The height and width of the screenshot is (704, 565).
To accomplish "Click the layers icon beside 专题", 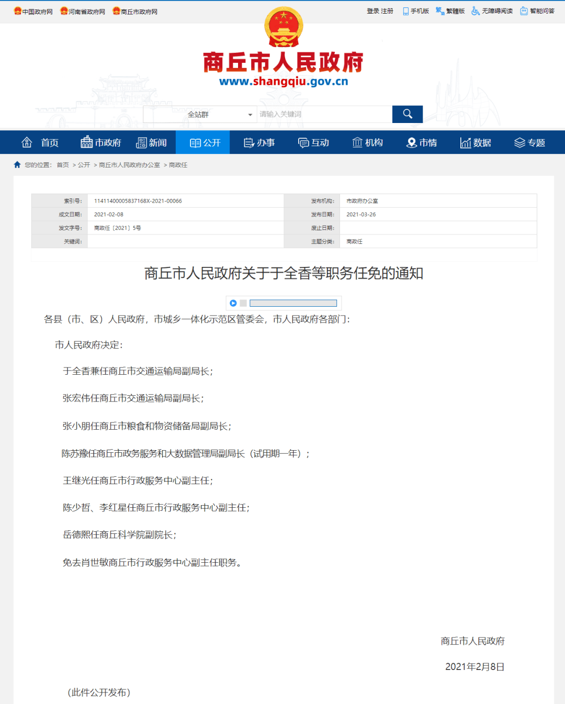I will click(x=519, y=143).
